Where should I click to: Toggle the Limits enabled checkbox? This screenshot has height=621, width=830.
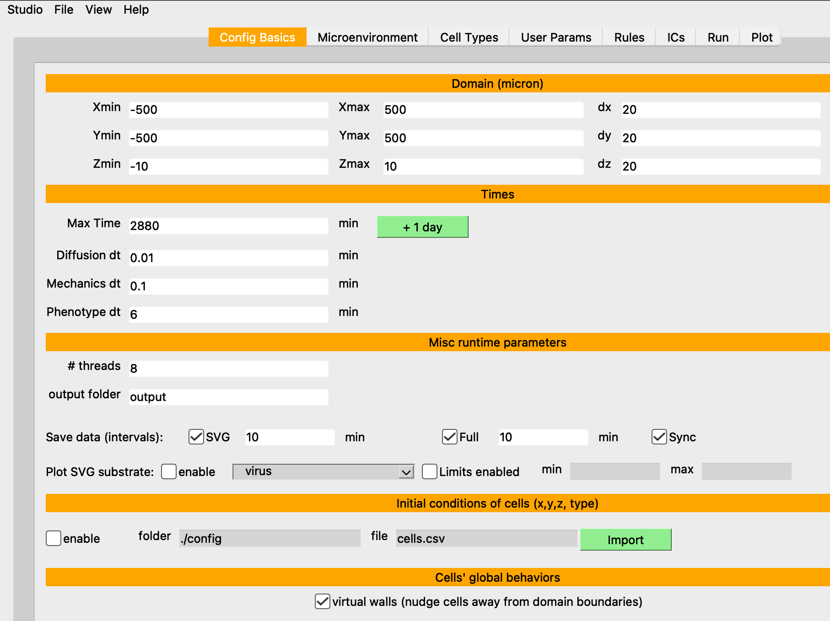pyautogui.click(x=430, y=471)
